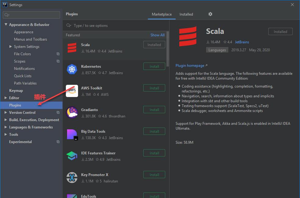Click the plugins settings gear icon
Image resolution: width=300 pixels, height=198 pixels.
tap(210, 14)
